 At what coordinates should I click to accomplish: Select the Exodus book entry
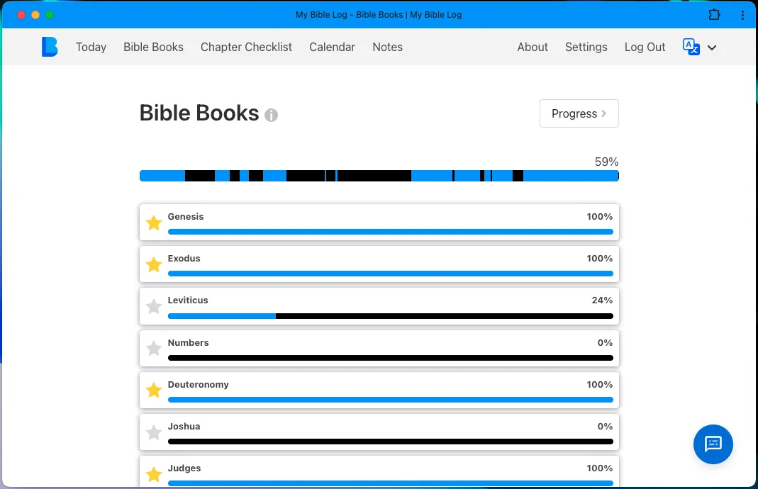point(379,264)
